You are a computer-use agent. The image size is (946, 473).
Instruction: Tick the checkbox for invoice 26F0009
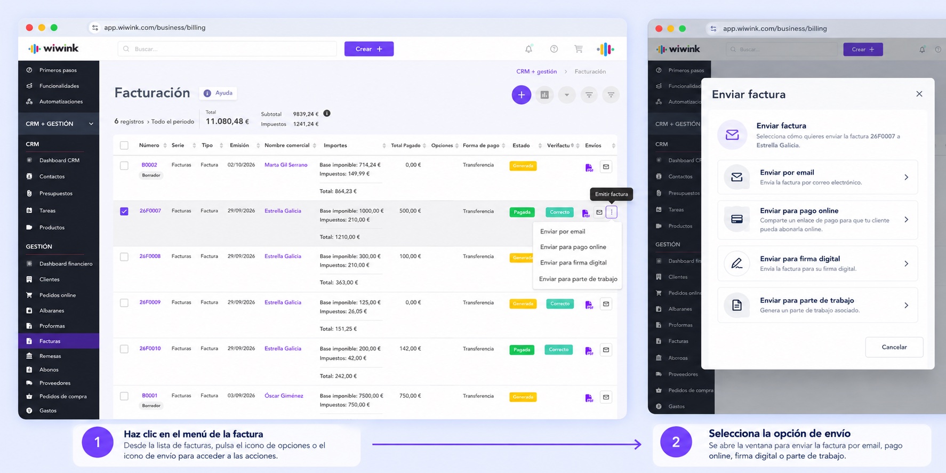coord(124,303)
